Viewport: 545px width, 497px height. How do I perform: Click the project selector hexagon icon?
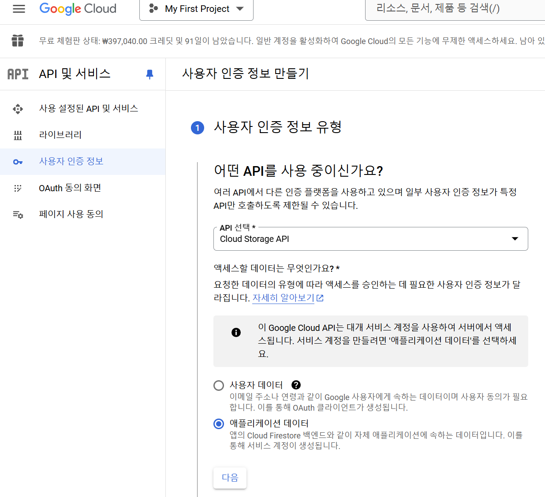[x=153, y=8]
